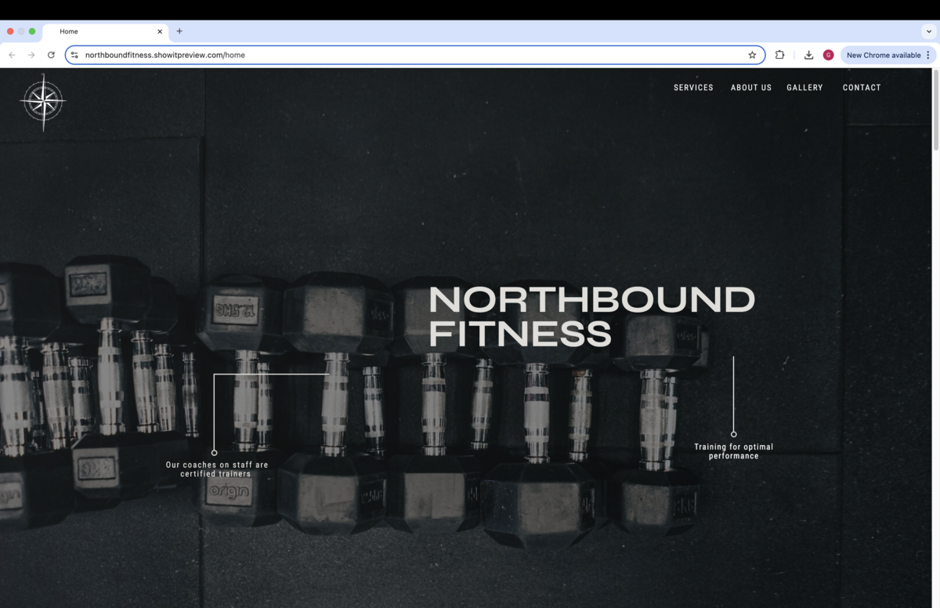Viewport: 940px width, 608px height.
Task: Click the Chrome profile avatar
Action: point(828,55)
